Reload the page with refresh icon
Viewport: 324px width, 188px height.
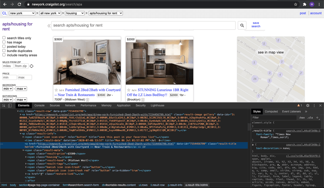[x=19, y=4]
